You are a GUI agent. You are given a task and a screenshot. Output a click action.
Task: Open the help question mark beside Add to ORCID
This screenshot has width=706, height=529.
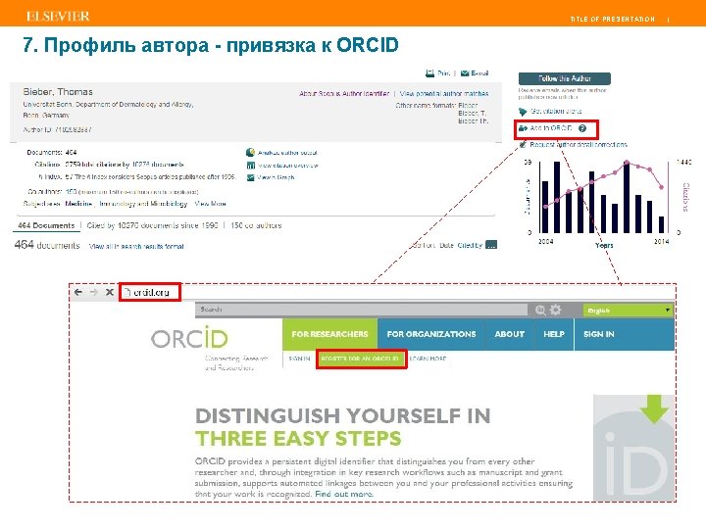click(582, 128)
